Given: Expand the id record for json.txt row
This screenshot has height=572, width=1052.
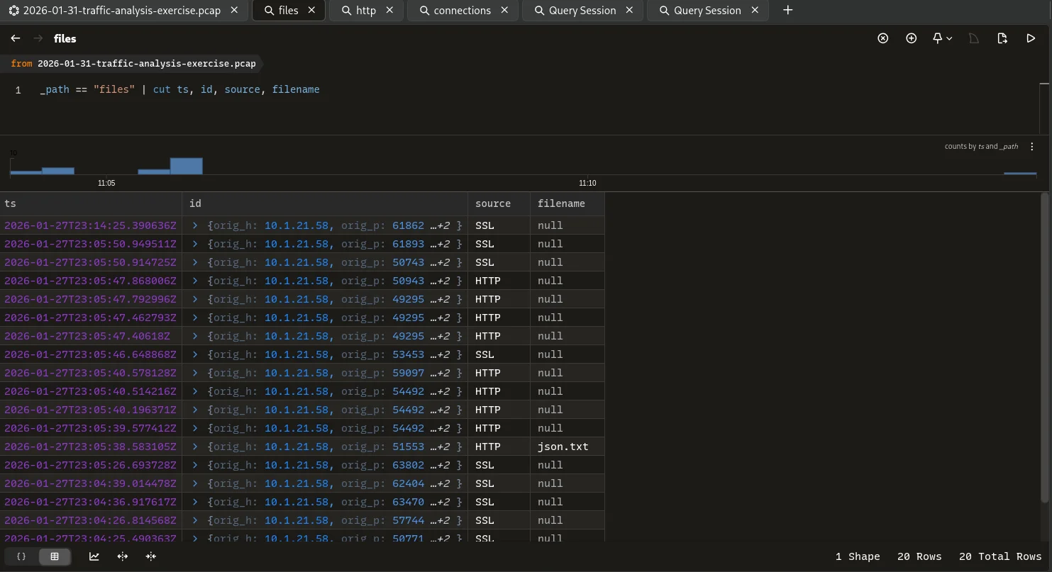Looking at the screenshot, I should click(194, 446).
